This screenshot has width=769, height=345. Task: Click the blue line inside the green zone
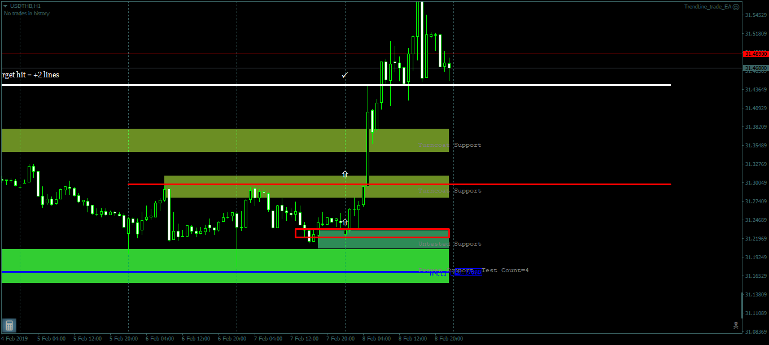coord(226,272)
